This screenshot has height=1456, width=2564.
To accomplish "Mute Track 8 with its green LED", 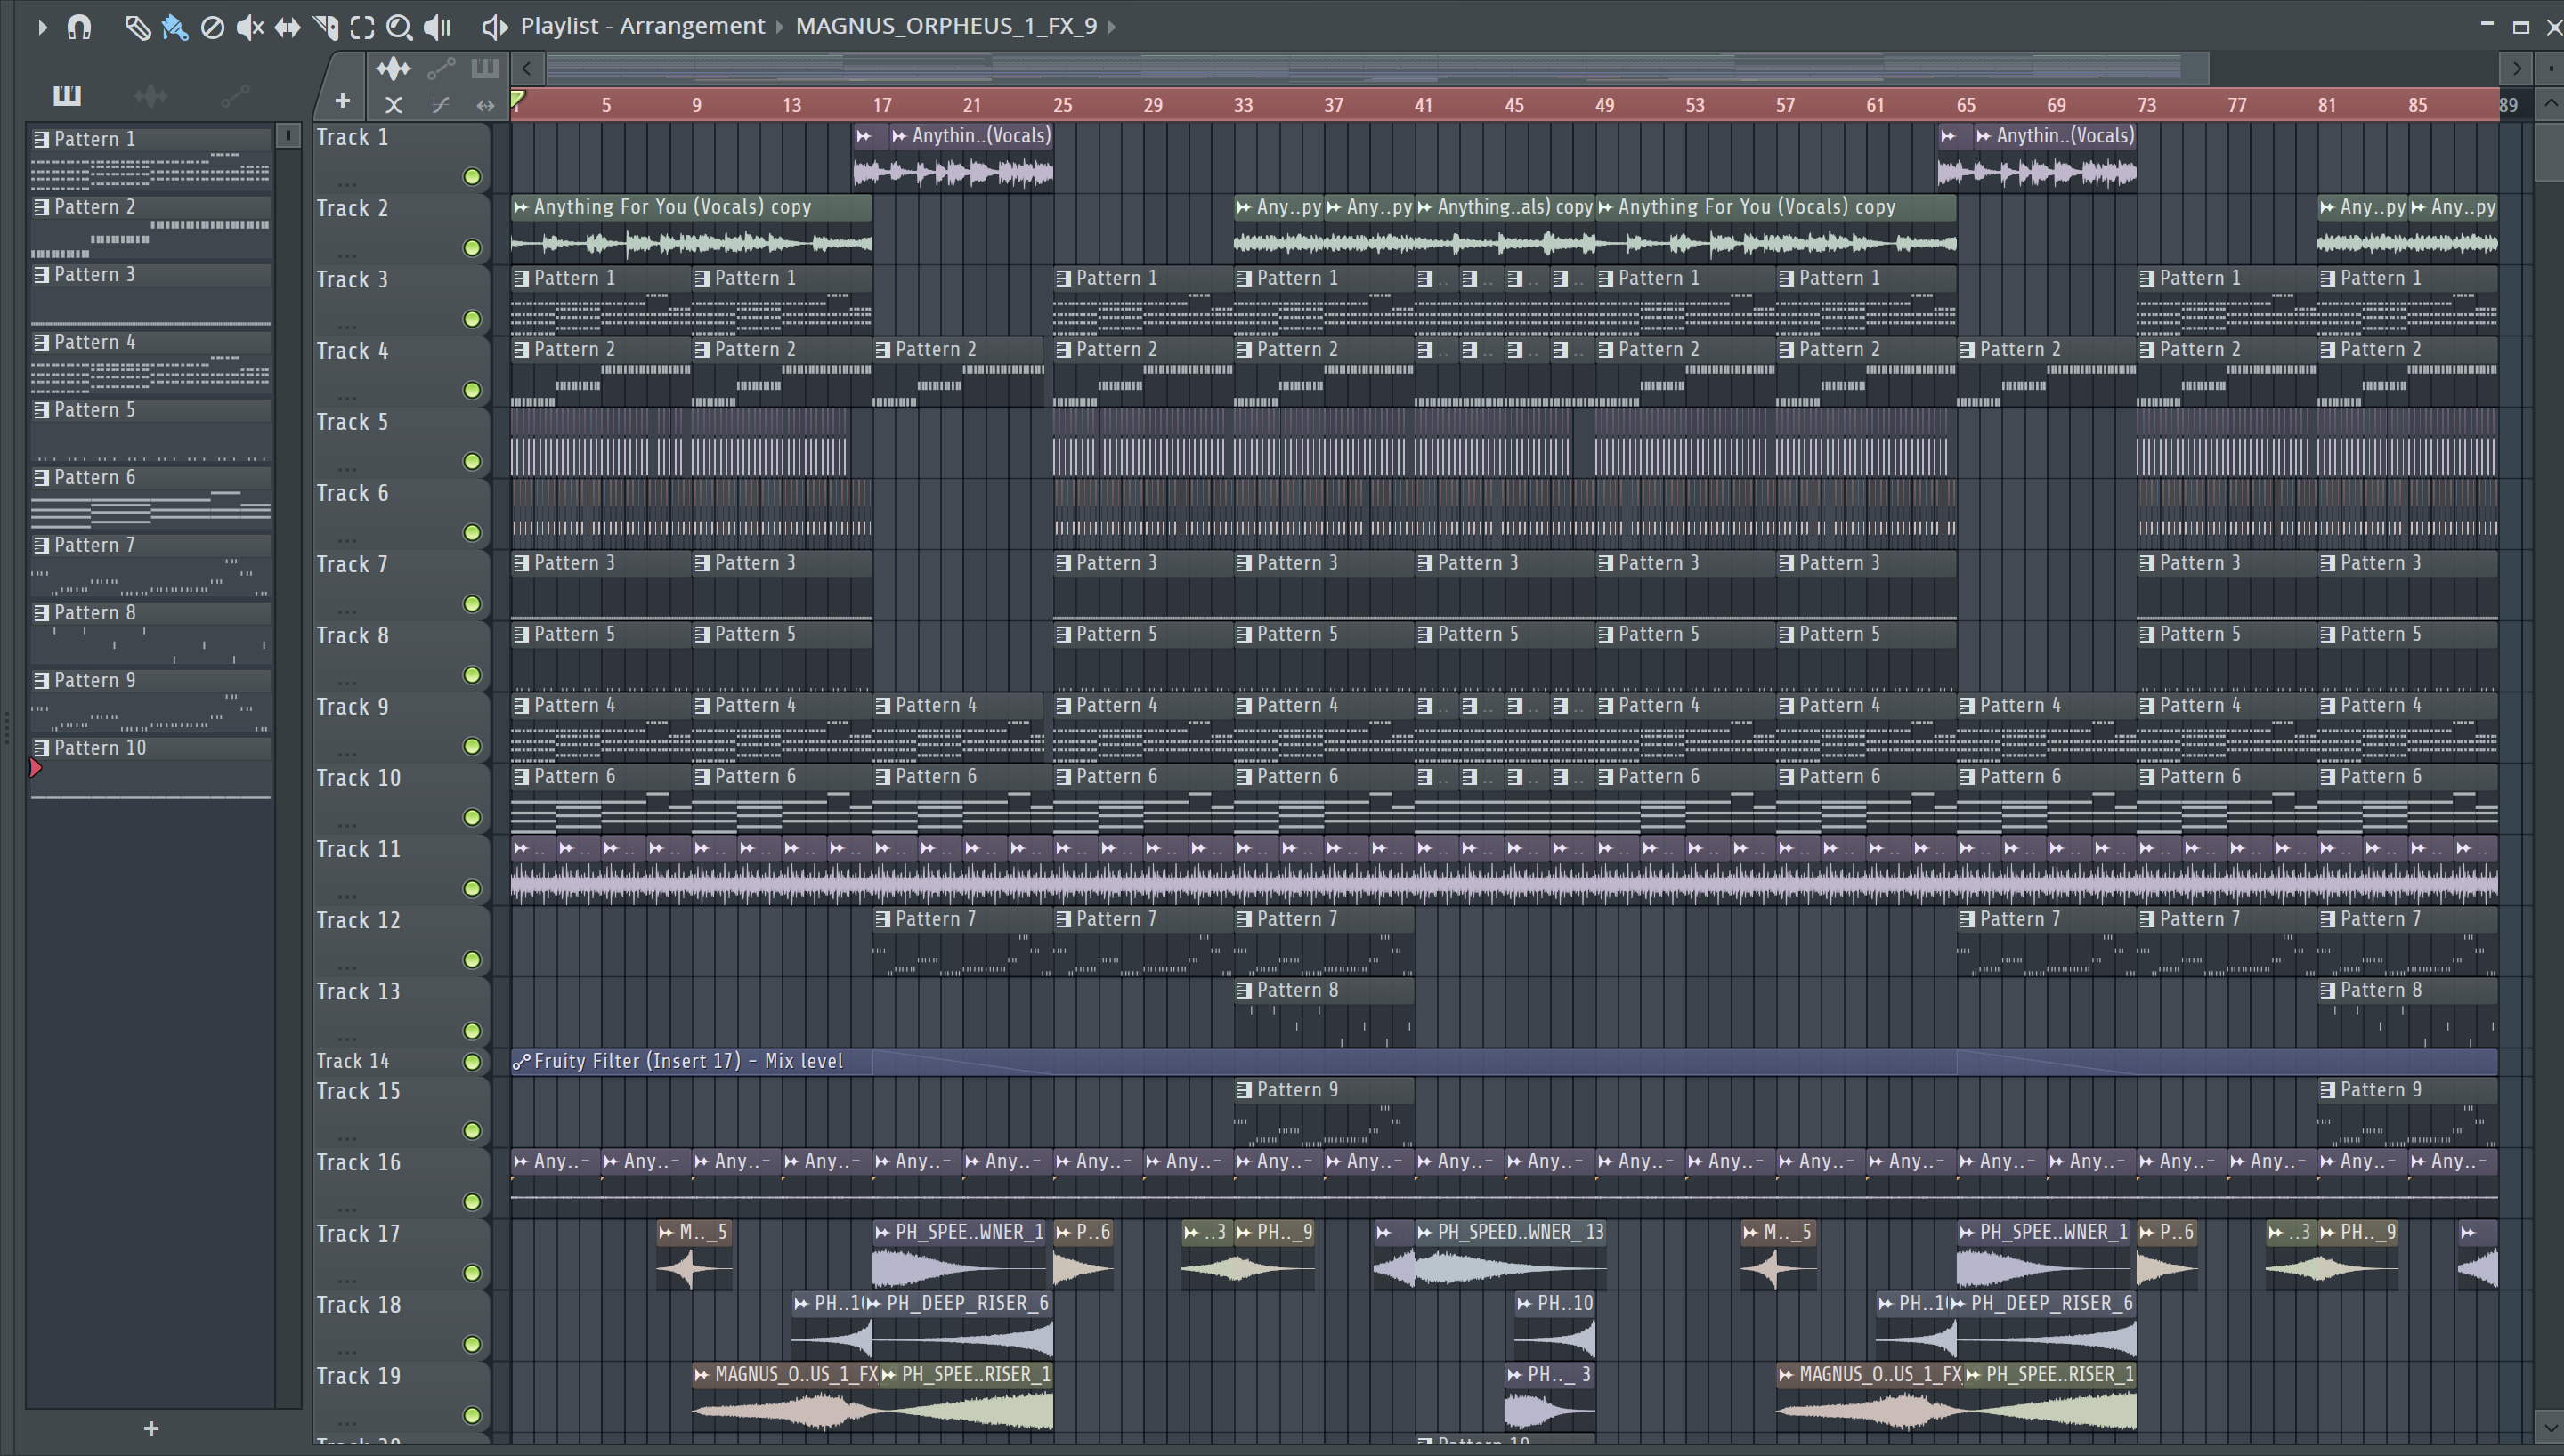I will point(472,676).
